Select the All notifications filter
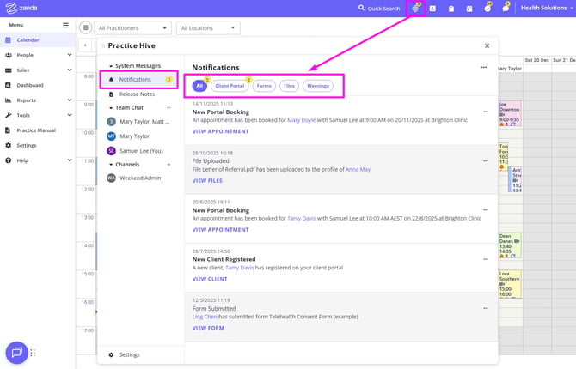This screenshot has height=369, width=576. pyautogui.click(x=199, y=86)
